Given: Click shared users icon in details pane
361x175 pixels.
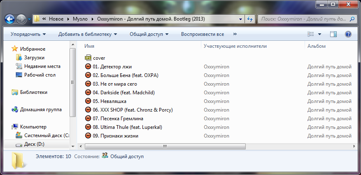Looking at the screenshot, I should pyautogui.click(x=105, y=156).
